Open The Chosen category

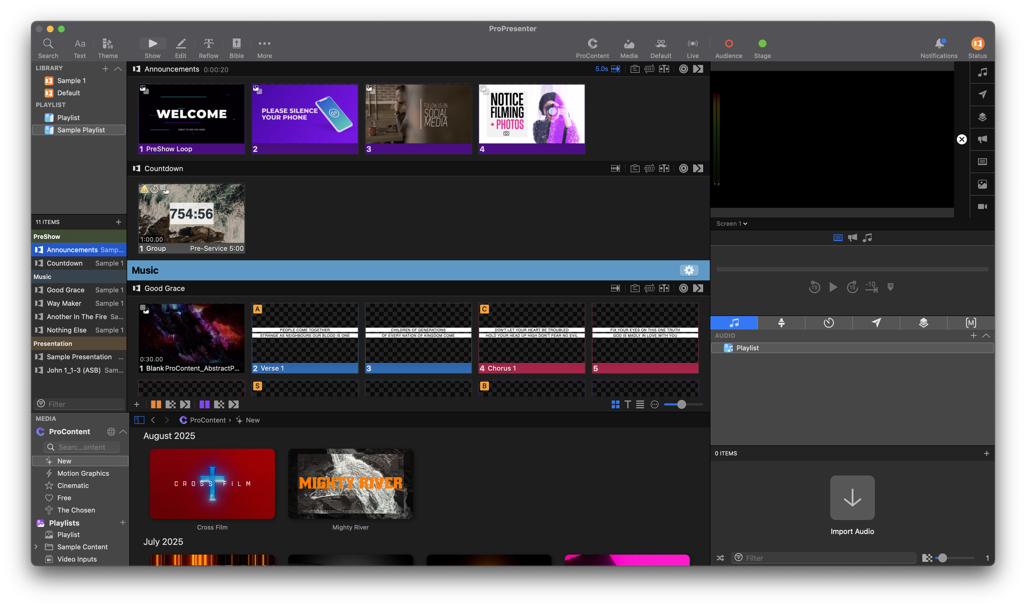80,510
